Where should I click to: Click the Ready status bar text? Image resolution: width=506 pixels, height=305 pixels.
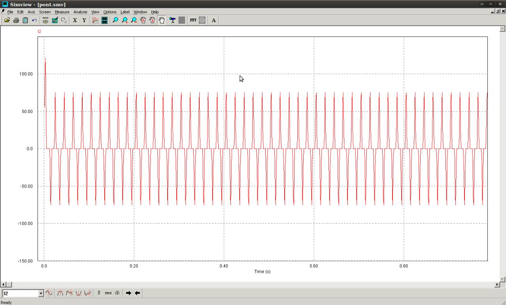(6, 302)
